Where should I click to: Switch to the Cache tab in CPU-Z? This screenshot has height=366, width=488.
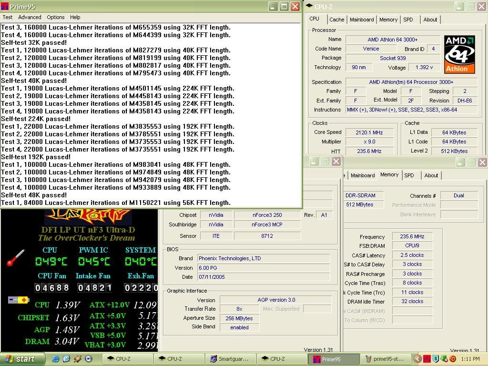point(336,20)
